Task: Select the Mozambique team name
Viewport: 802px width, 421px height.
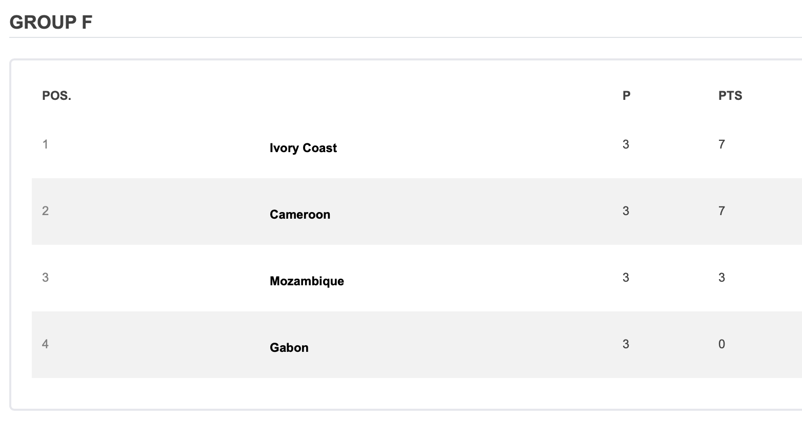Action: (307, 281)
